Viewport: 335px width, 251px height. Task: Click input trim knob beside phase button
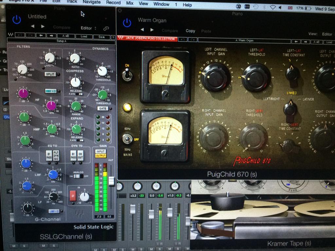pos(85,197)
